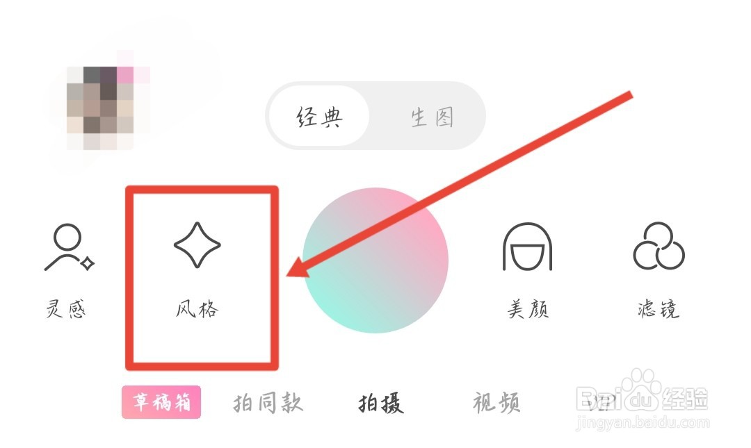Screen dimensions: 751x448
Task: Open the 风格 four-point star icon
Action: [x=197, y=245]
